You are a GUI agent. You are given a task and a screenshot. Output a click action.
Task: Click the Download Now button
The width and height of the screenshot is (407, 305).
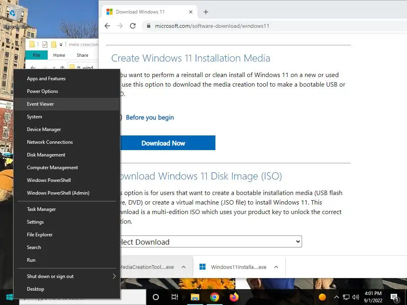point(168,143)
